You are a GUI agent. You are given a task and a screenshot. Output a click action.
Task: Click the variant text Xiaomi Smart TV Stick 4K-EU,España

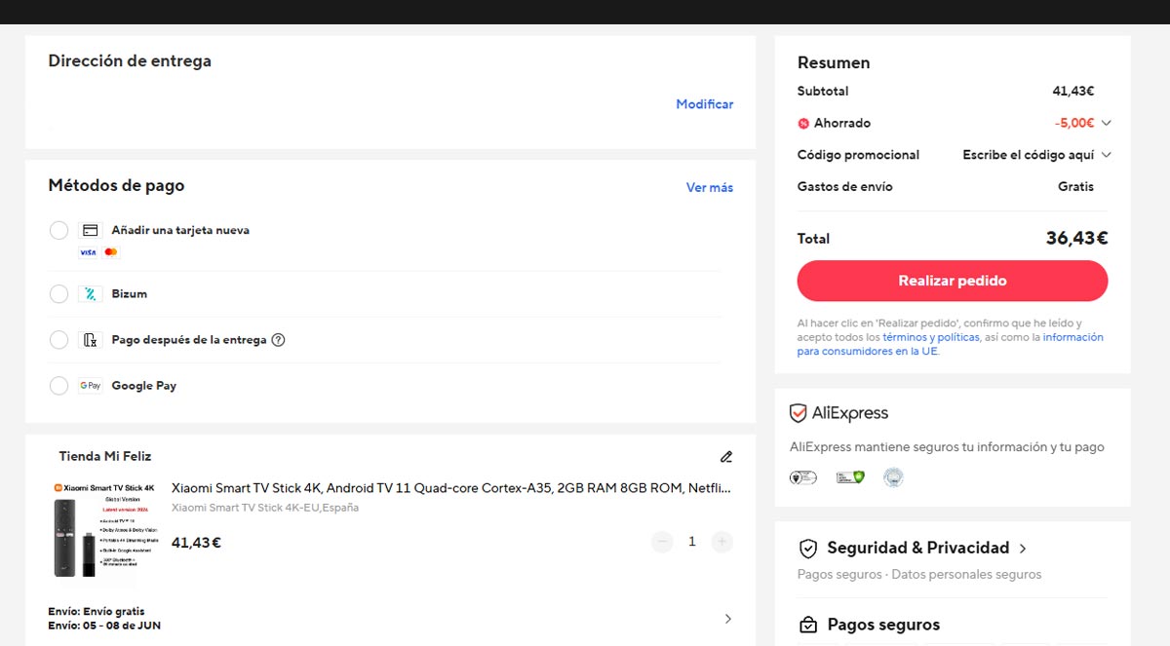coord(265,508)
